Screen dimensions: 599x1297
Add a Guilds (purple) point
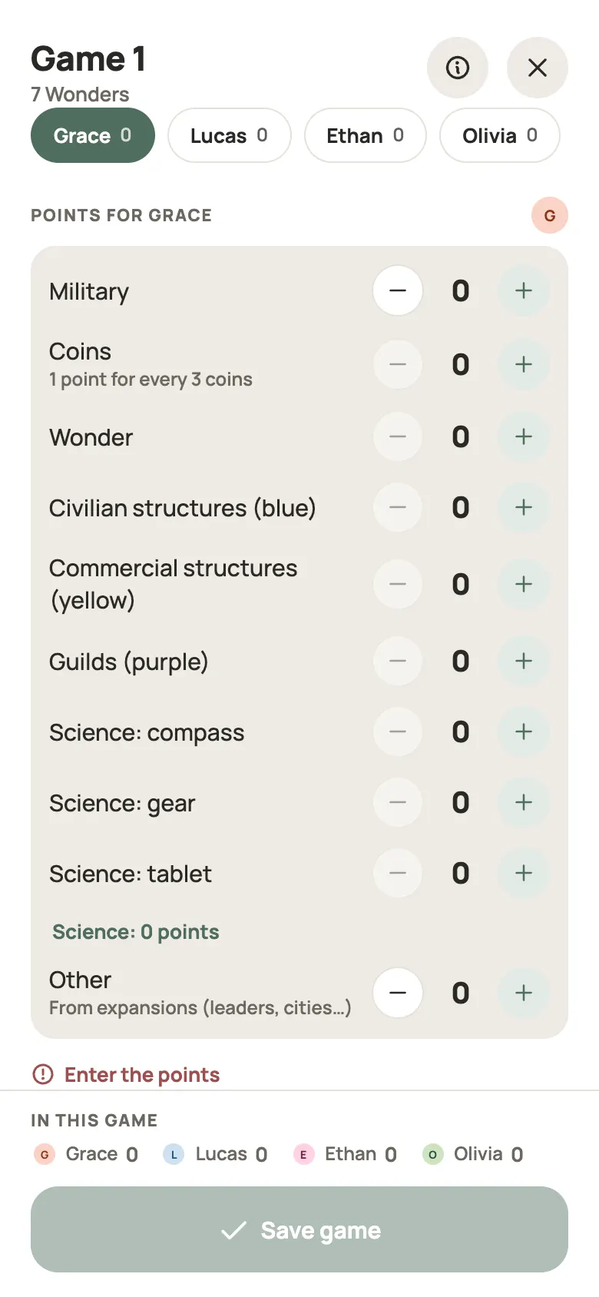(524, 661)
